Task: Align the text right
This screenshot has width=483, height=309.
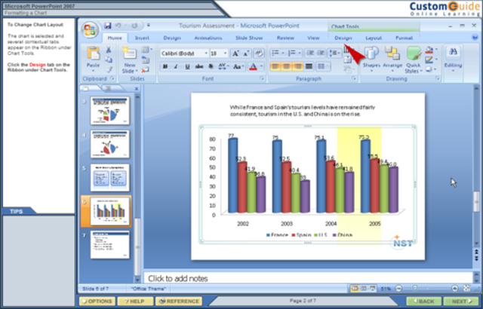Action: (x=297, y=66)
